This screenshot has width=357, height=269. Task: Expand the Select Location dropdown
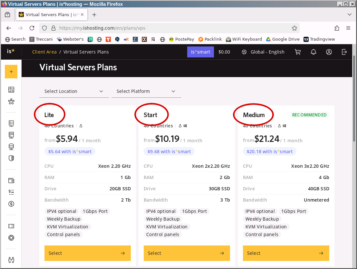[74, 91]
